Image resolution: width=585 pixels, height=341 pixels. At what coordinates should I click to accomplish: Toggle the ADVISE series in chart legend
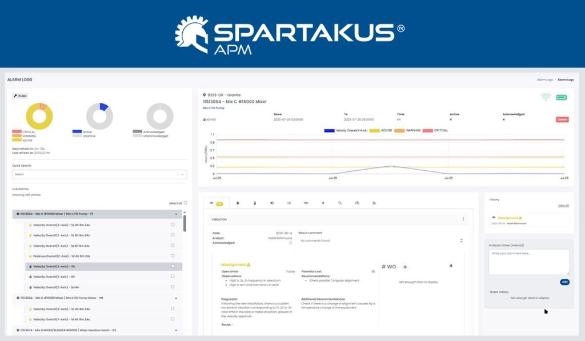point(380,131)
